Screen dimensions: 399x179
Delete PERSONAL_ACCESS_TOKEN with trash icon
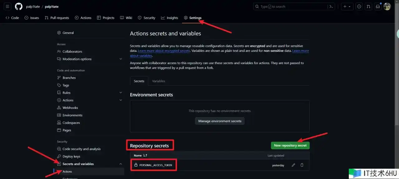pyautogui.click(x=302, y=165)
